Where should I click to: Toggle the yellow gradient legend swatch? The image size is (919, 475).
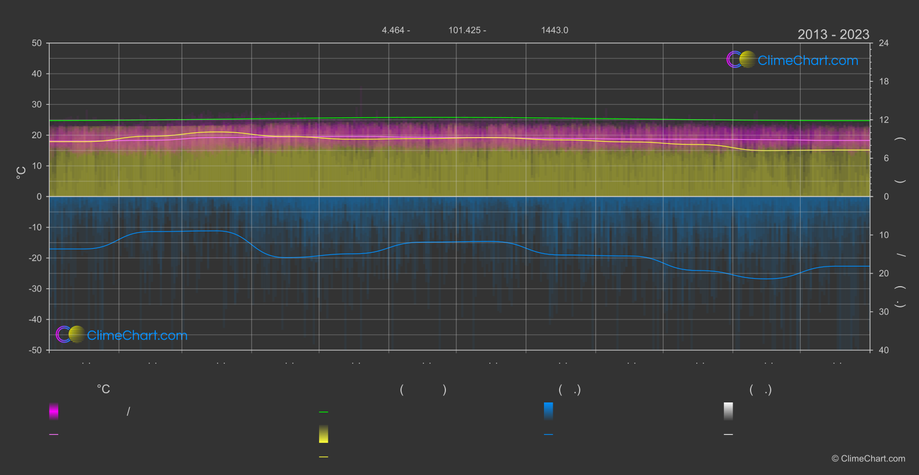pyautogui.click(x=324, y=434)
